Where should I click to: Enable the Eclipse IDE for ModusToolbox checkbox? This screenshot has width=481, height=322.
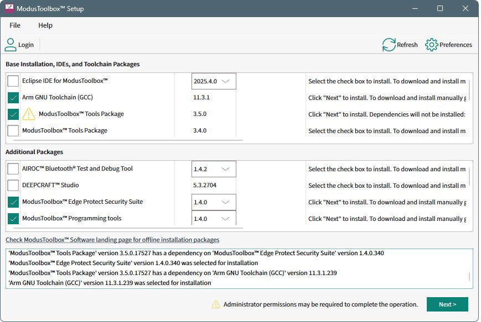pyautogui.click(x=13, y=81)
